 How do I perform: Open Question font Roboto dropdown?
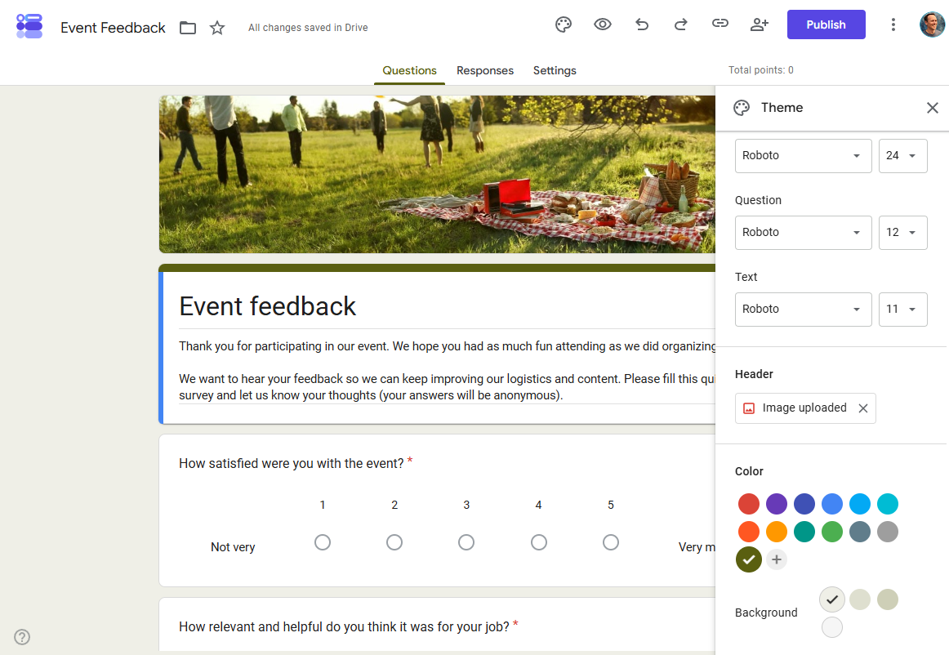(x=803, y=233)
